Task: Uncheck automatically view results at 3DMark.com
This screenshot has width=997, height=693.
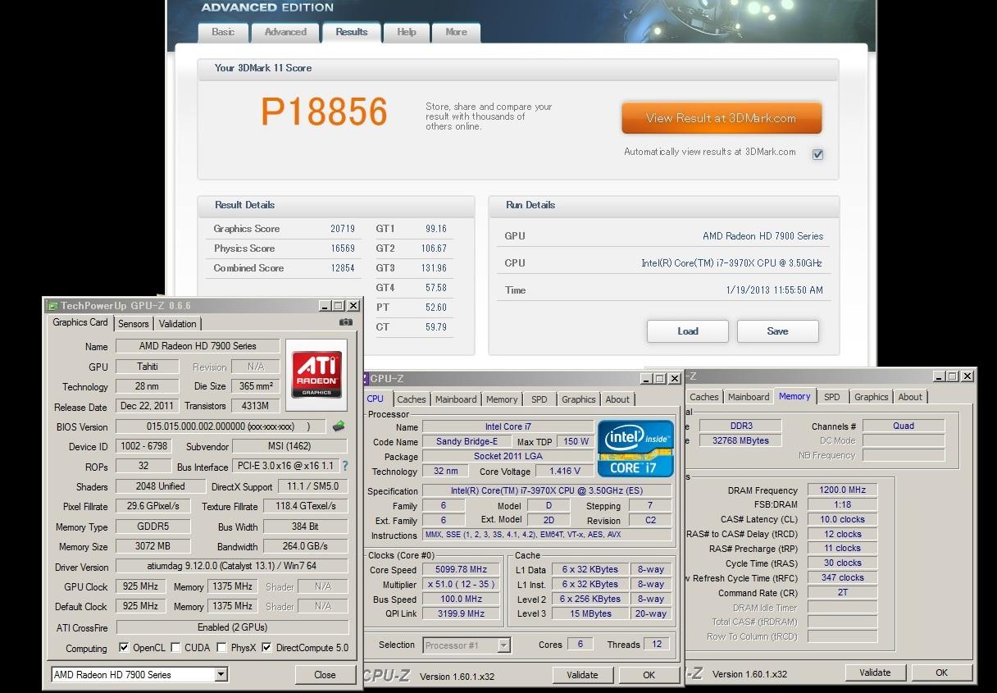Action: pos(817,154)
